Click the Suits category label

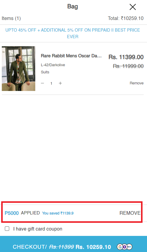[45, 72]
